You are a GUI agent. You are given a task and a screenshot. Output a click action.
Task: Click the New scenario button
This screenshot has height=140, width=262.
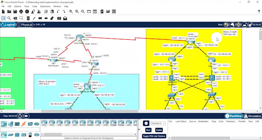(x=148, y=130)
